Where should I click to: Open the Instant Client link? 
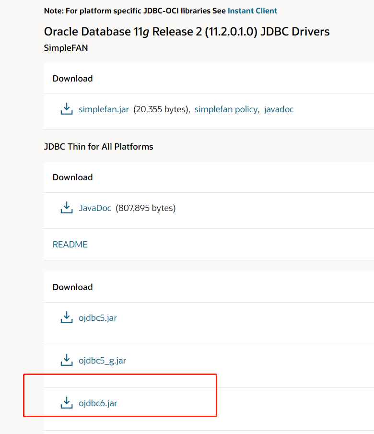pyautogui.click(x=252, y=11)
